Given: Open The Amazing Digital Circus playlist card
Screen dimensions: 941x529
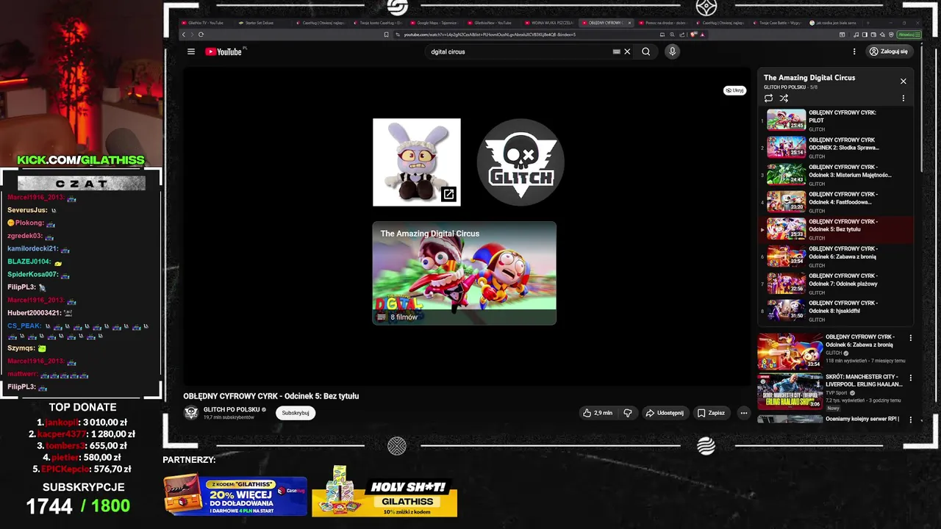Looking at the screenshot, I should click(x=465, y=273).
